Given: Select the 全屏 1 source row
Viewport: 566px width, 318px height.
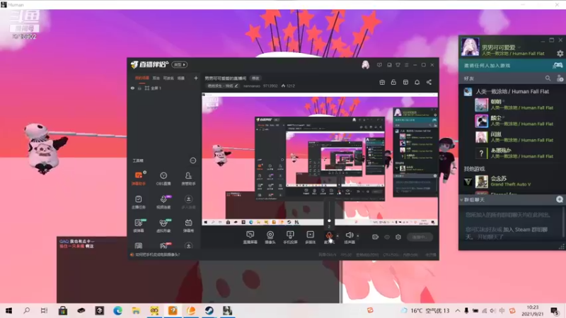Looking at the screenshot, I should pos(164,88).
